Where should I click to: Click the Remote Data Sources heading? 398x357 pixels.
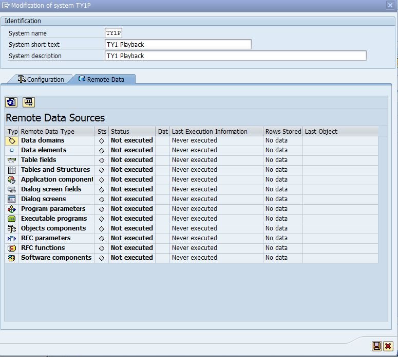coord(55,118)
